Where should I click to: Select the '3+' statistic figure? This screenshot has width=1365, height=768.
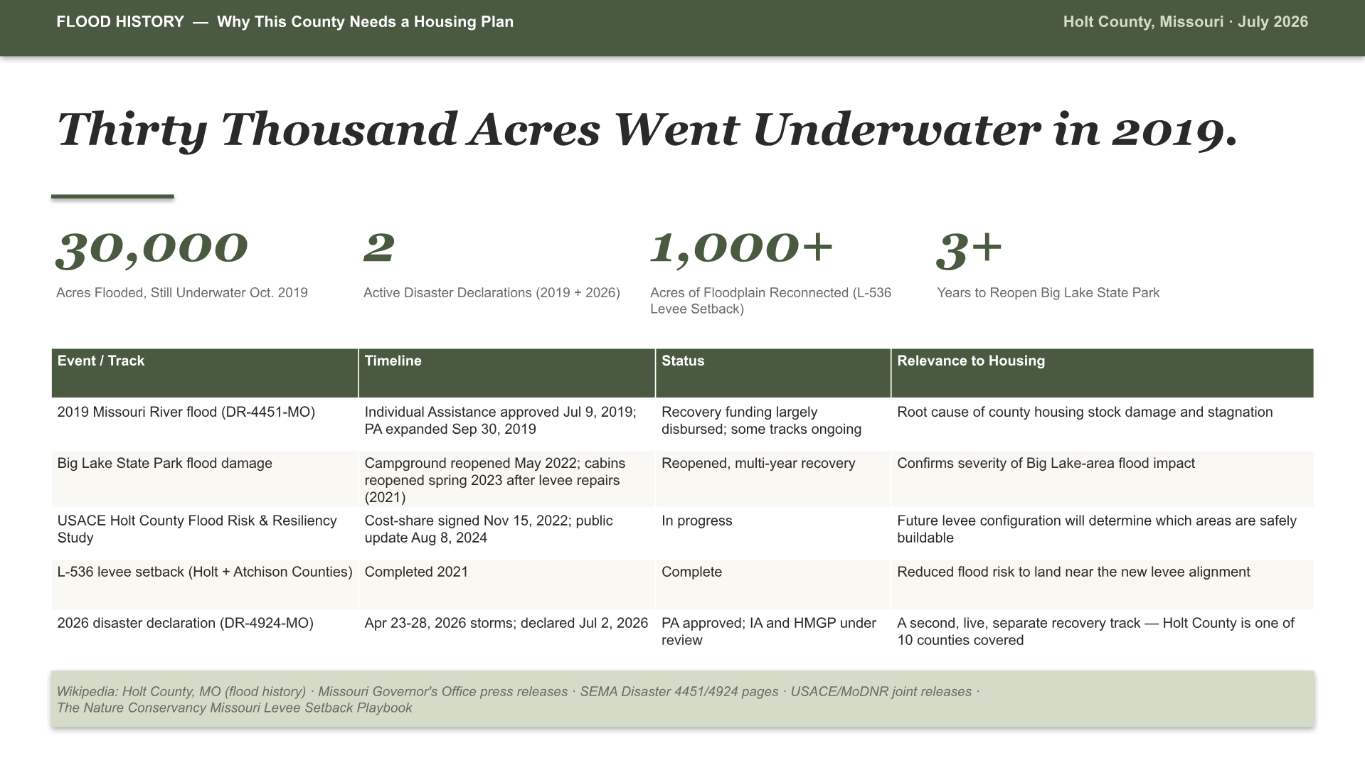970,250
